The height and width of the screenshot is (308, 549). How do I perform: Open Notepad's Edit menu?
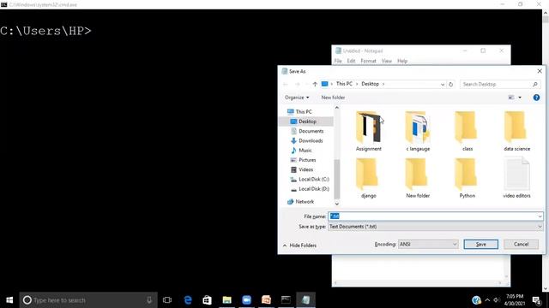click(x=351, y=61)
